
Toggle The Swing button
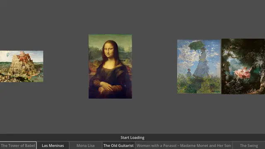[249, 145]
